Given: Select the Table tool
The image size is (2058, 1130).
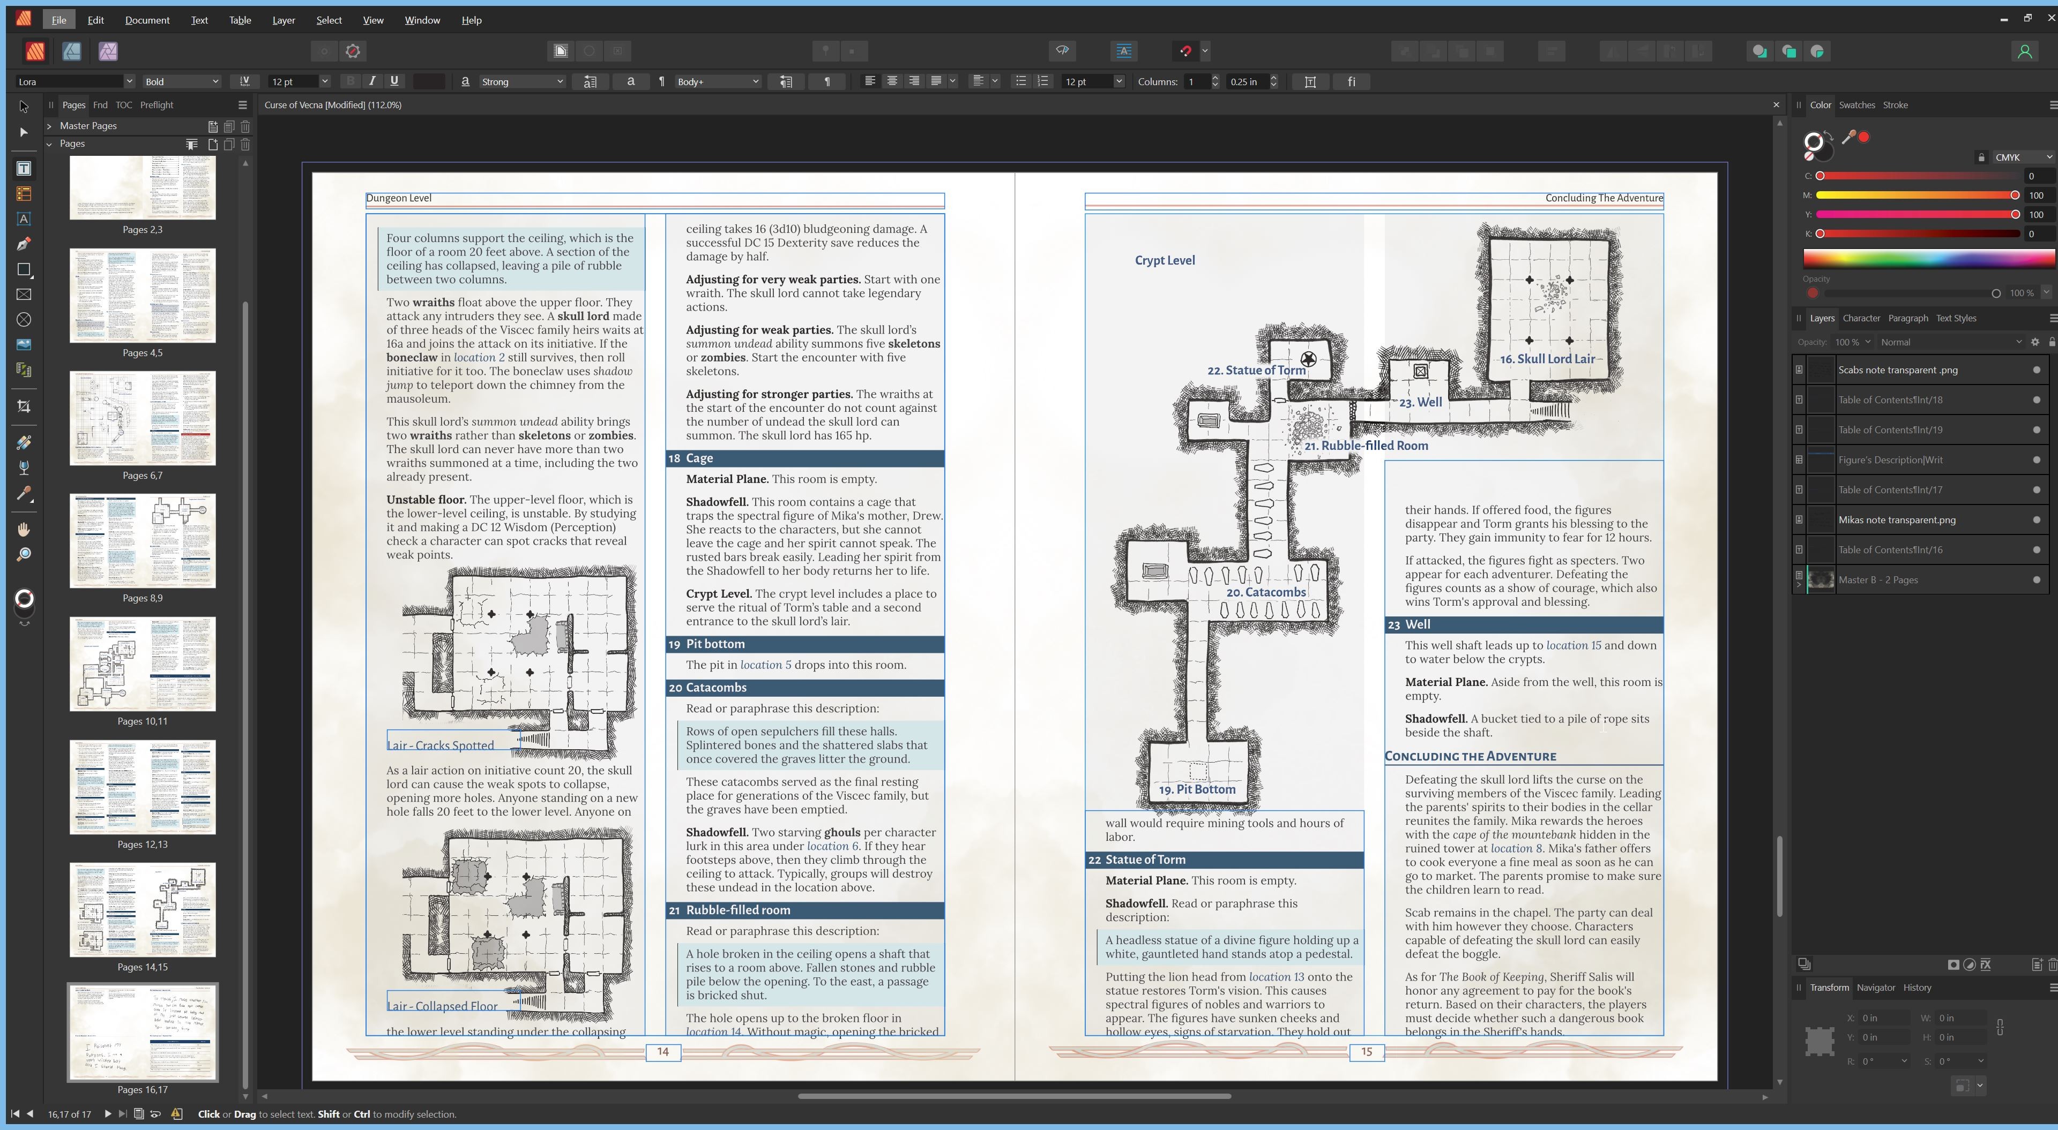Looking at the screenshot, I should click(24, 193).
